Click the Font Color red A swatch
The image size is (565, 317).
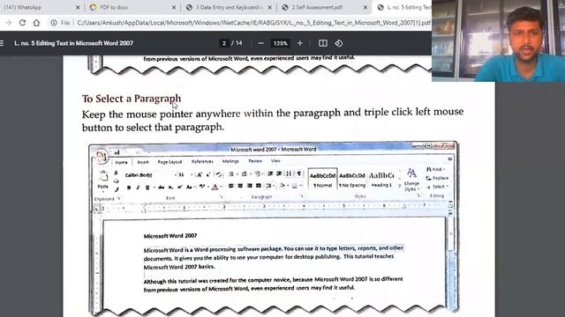point(215,187)
